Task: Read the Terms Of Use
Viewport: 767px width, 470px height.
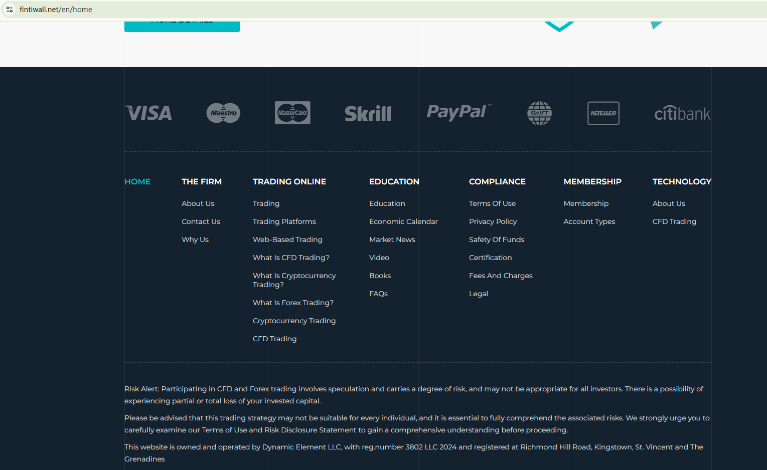Action: (x=492, y=203)
